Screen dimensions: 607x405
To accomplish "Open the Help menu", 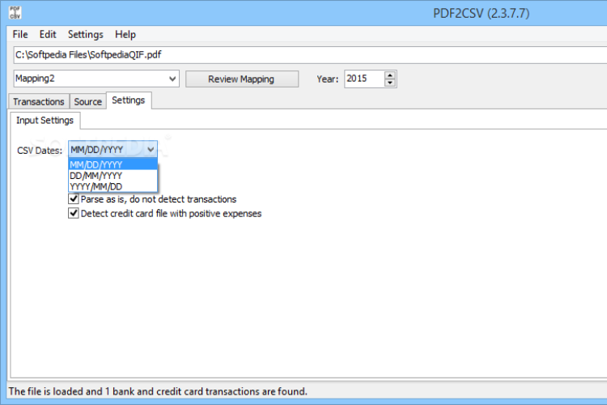I will (125, 35).
